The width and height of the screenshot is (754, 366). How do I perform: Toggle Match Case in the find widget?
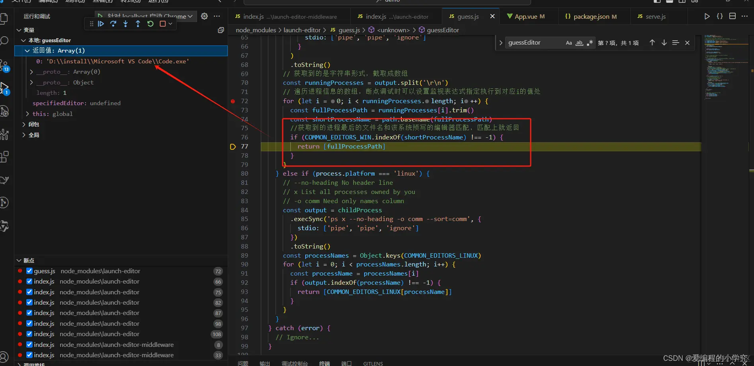coord(569,43)
